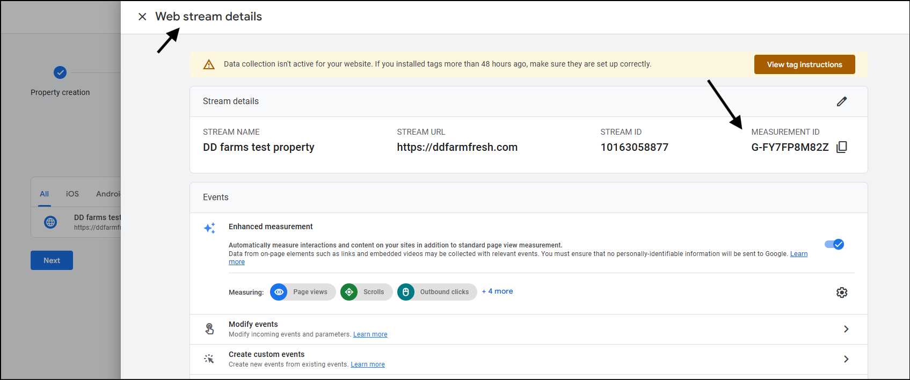Click the warning triangle icon in the banner
Viewport: 910px width, 380px height.
(209, 64)
